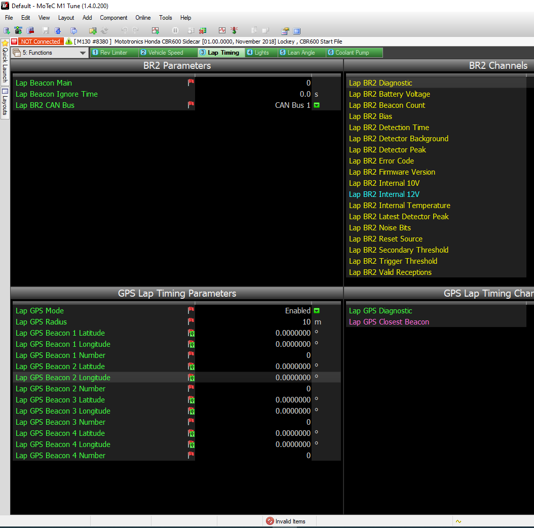This screenshot has width=534, height=528.
Task: Open the Component menu
Action: click(x=113, y=18)
